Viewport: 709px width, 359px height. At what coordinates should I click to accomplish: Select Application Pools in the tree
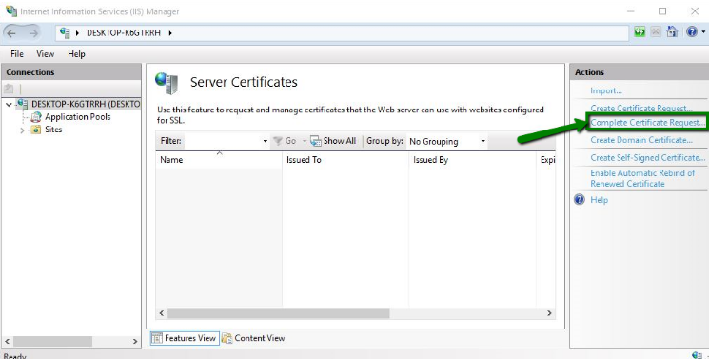click(x=77, y=117)
